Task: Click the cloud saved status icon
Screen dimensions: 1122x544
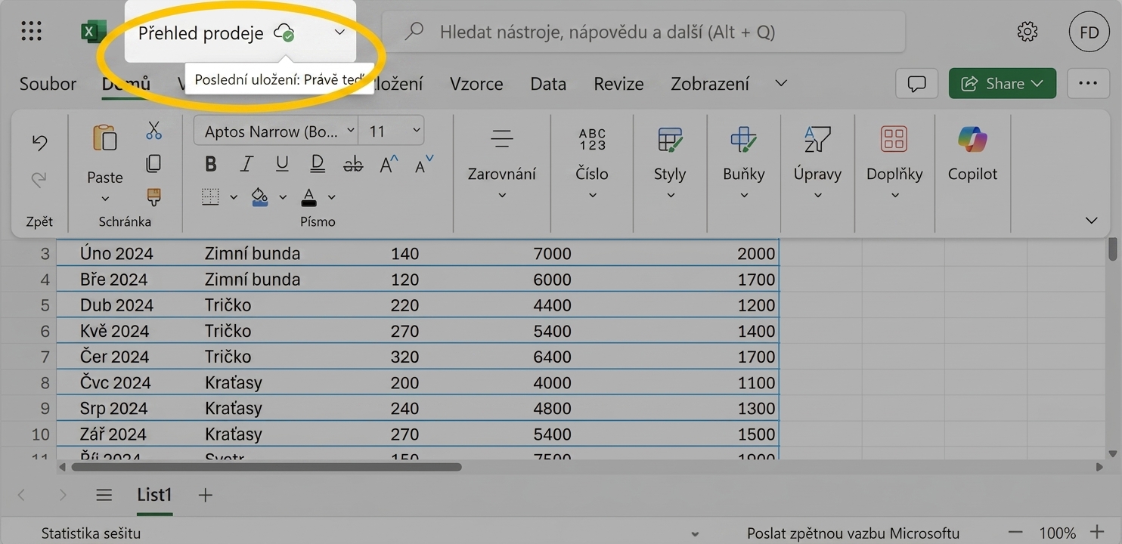Action: tap(284, 32)
